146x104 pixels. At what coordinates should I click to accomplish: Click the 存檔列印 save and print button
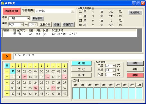click(68, 24)
